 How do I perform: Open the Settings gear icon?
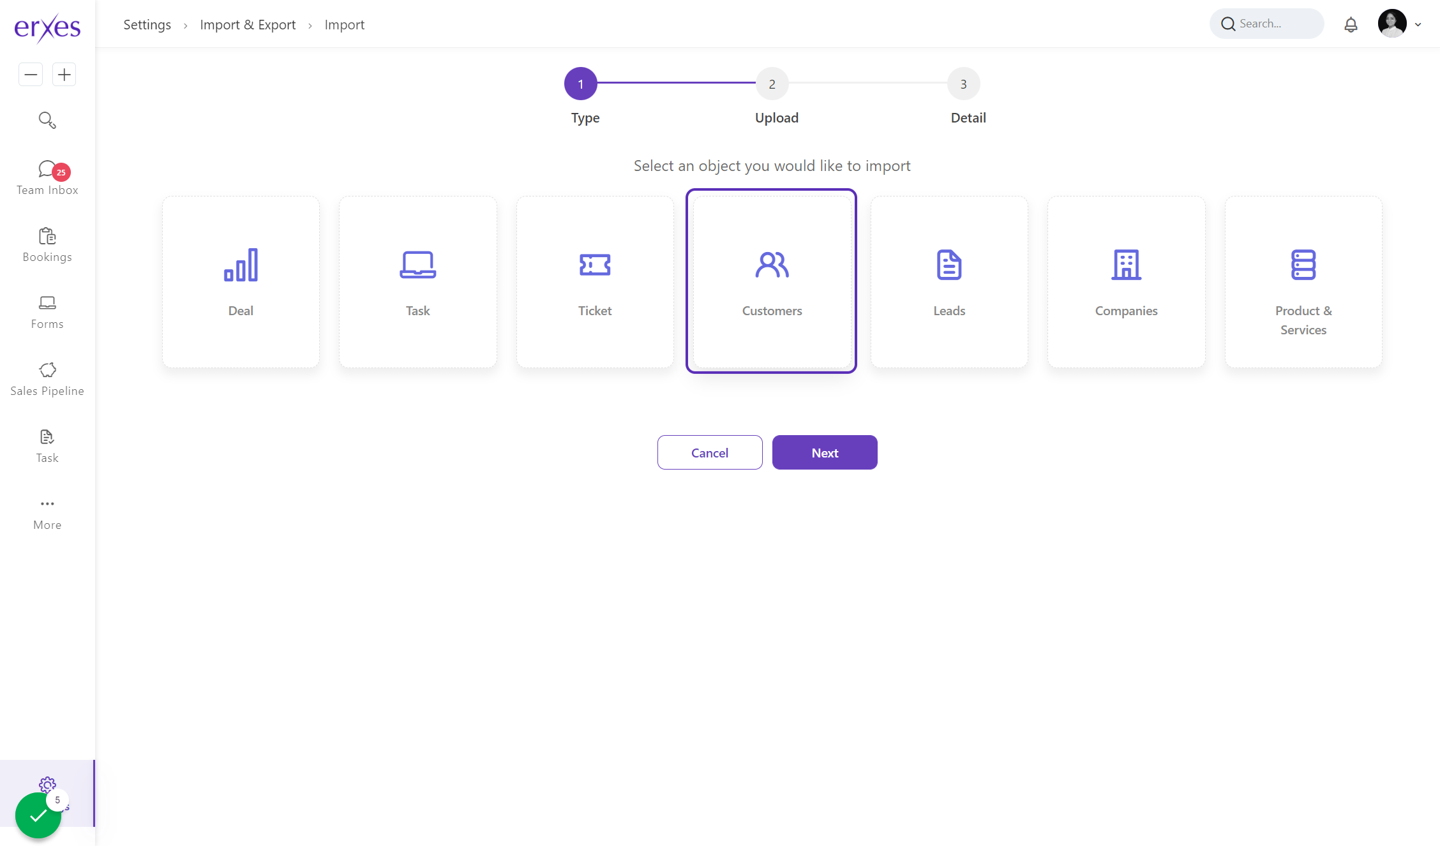point(47,784)
